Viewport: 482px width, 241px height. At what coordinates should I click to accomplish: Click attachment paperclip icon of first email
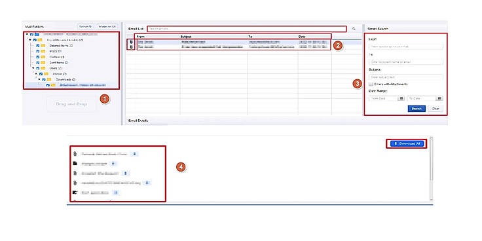[132, 42]
